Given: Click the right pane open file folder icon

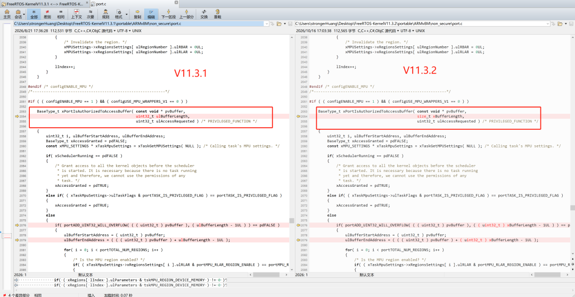Looking at the screenshot, I should 560,24.
